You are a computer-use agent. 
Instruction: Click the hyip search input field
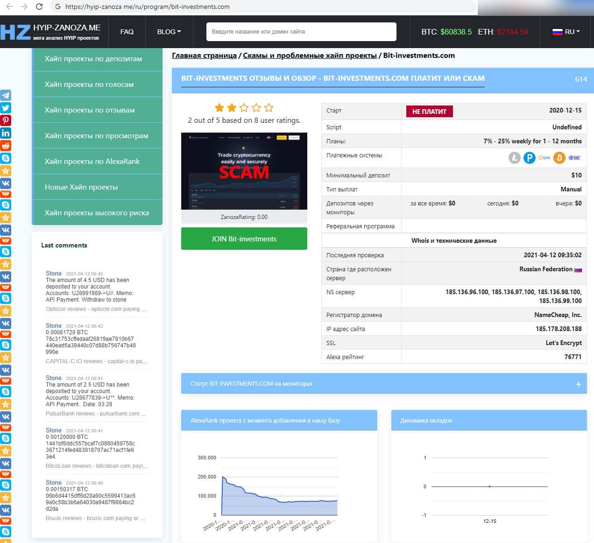(x=301, y=32)
